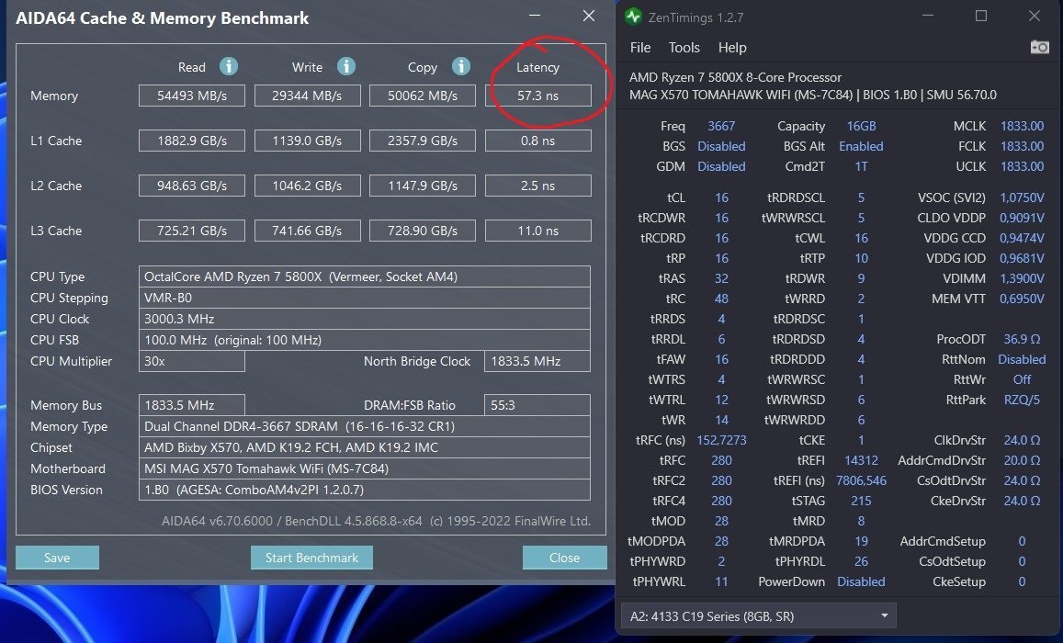This screenshot has height=643, width=1063.
Task: Click the tRFC (ns) value 152,7273
Action: (721, 440)
